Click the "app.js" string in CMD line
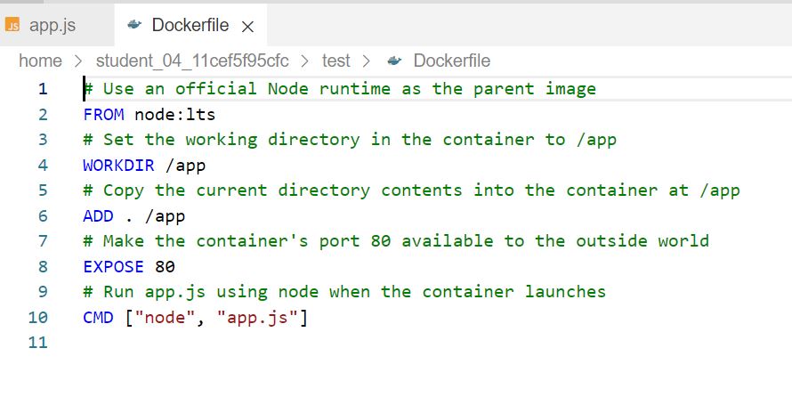 click(256, 318)
